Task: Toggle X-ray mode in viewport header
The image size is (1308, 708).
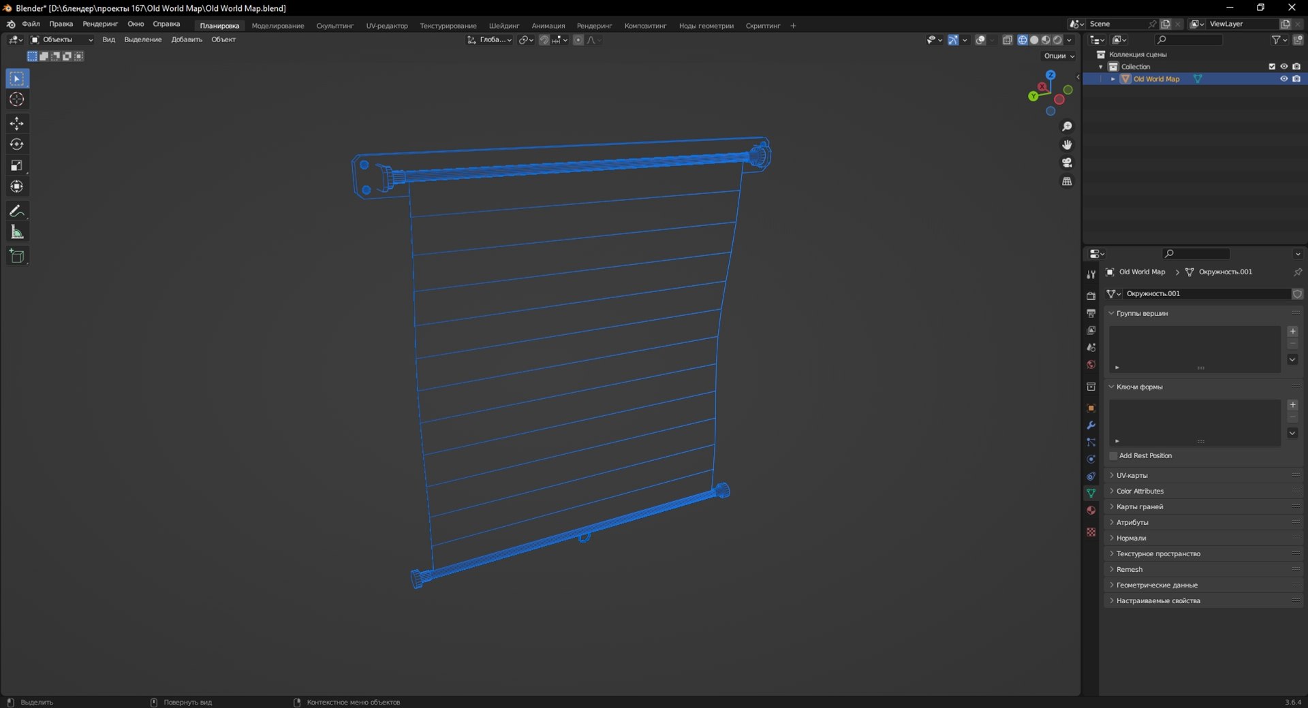Action: [x=1008, y=40]
